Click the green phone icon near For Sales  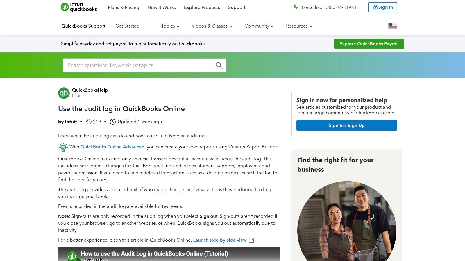pyautogui.click(x=296, y=7)
